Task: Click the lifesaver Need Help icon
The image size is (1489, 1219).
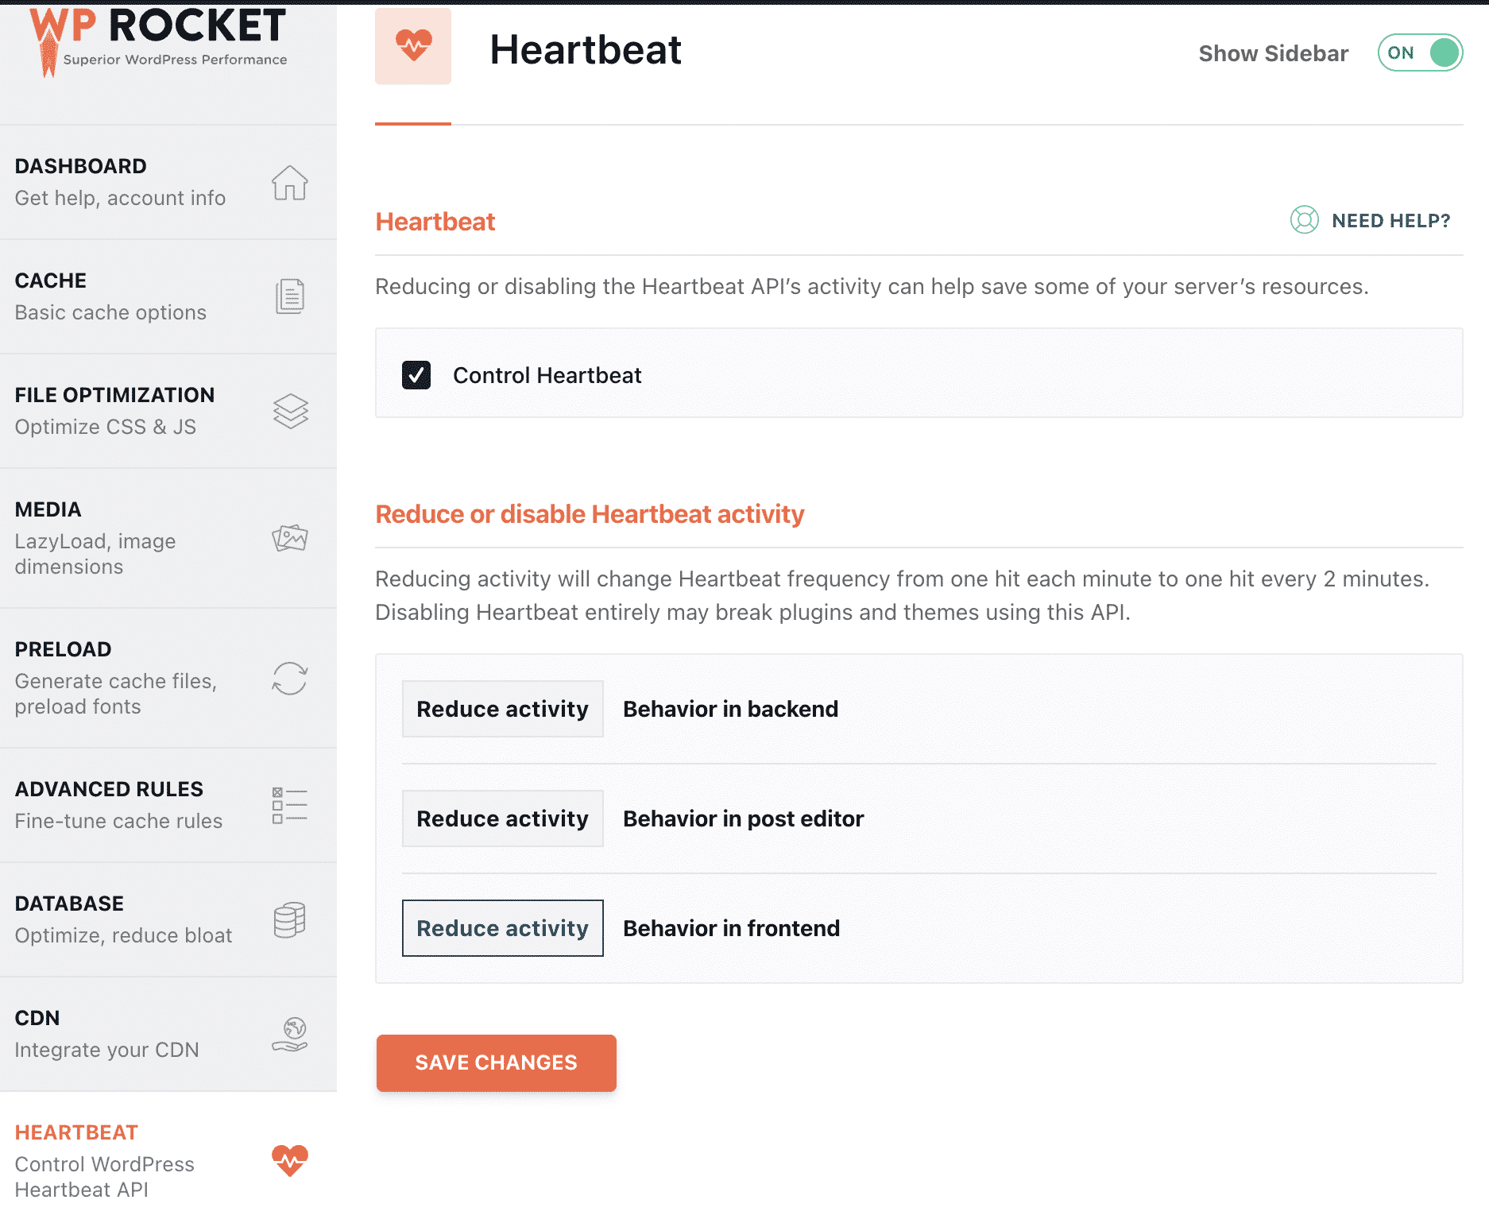Action: 1303,221
